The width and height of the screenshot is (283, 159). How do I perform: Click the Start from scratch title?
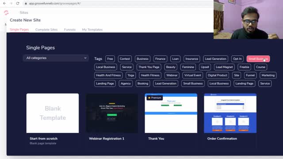click(43, 139)
